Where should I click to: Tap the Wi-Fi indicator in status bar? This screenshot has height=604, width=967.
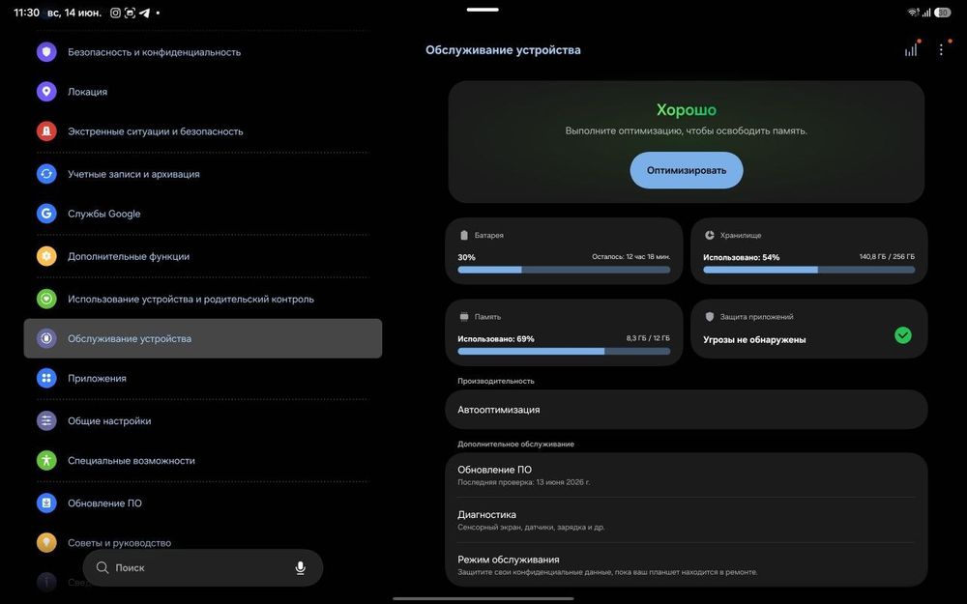click(913, 13)
